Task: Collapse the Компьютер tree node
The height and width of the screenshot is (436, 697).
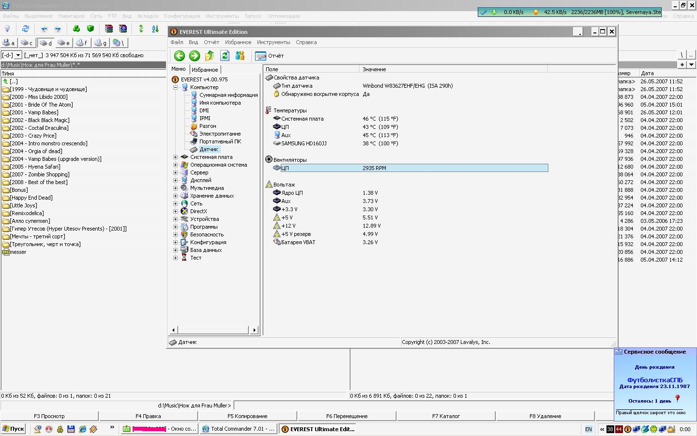Action: click(x=175, y=87)
